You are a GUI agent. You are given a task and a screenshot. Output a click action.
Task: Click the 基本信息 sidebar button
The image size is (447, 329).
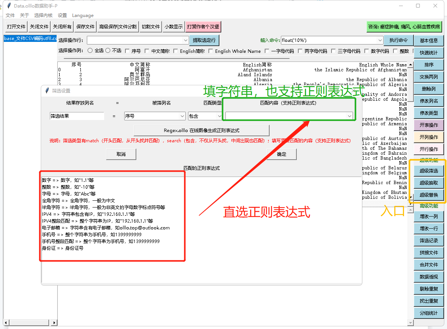coord(429,41)
